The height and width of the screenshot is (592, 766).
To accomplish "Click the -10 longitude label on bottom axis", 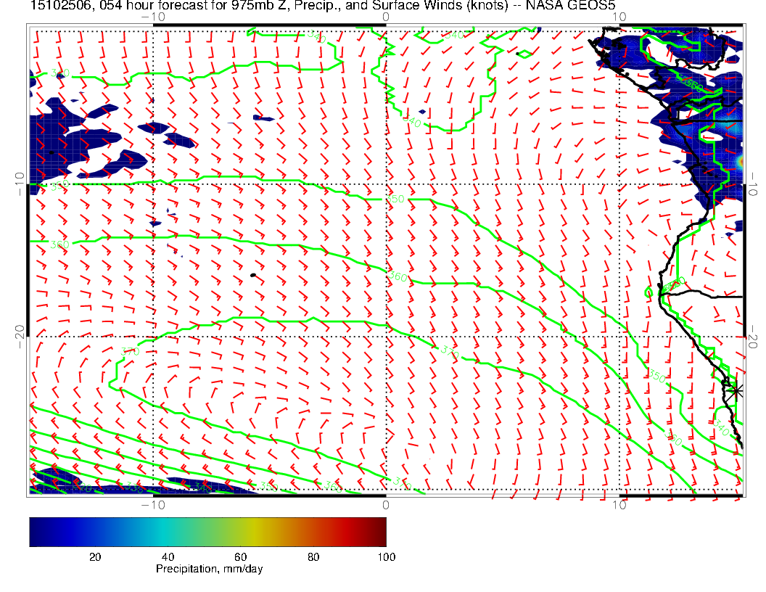I will click(x=153, y=504).
